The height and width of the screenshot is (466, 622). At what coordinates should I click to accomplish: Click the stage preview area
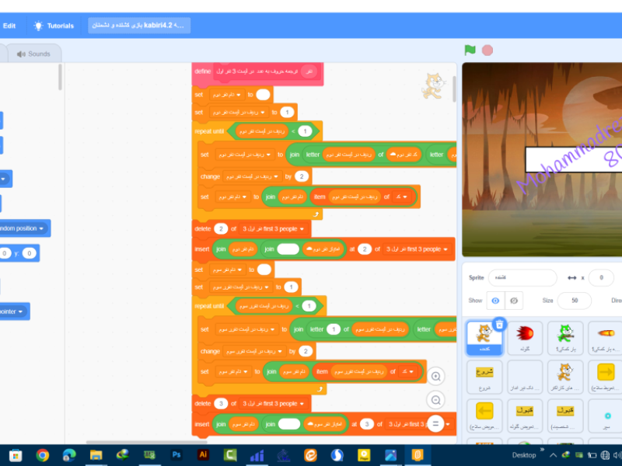click(x=542, y=159)
